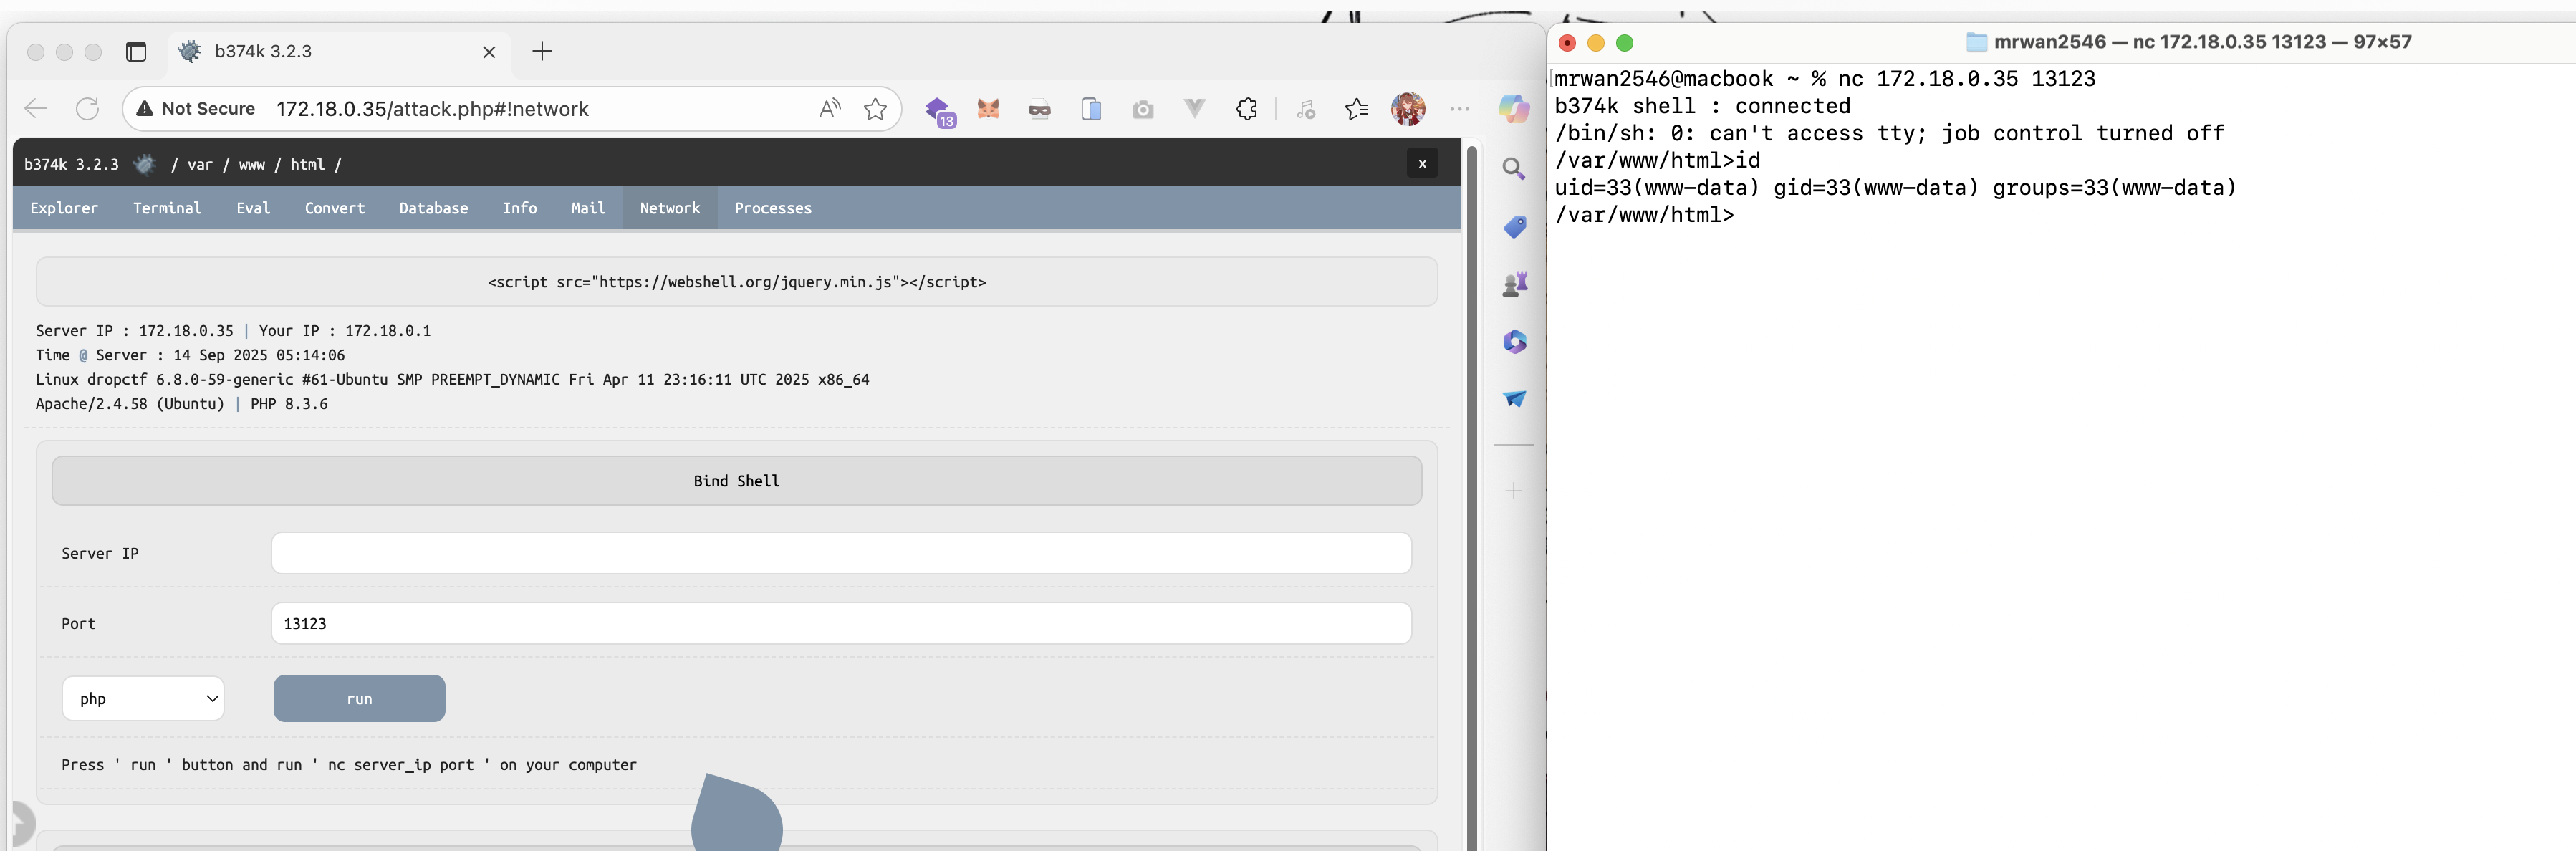The width and height of the screenshot is (2576, 851).
Task: Open browser Settings and more menu
Action: (1459, 109)
